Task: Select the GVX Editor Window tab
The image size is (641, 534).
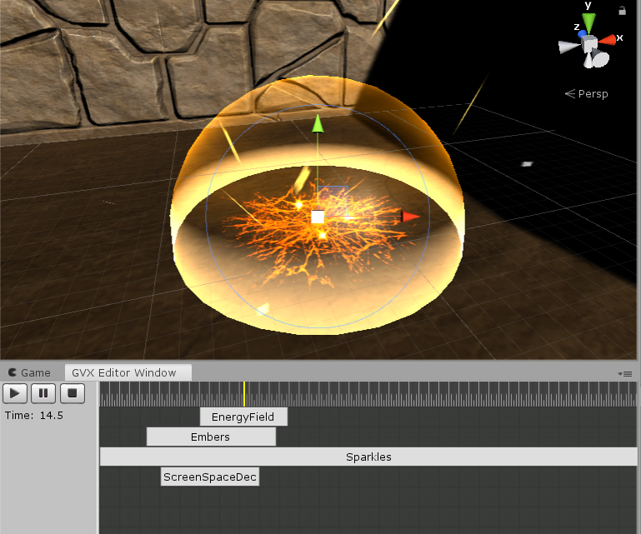Action: pos(123,372)
